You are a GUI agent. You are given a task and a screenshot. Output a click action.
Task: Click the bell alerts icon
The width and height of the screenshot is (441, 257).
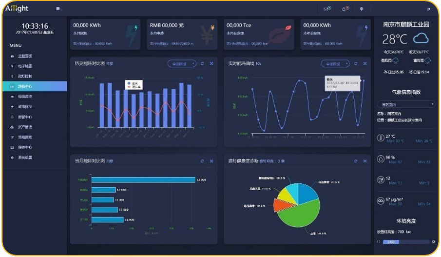click(x=345, y=9)
